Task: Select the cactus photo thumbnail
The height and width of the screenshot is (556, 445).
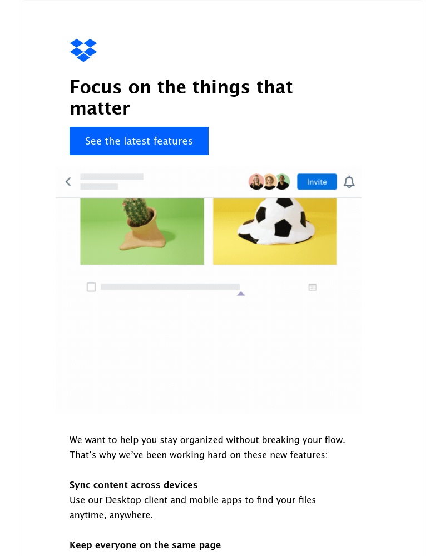Action: pos(142,231)
